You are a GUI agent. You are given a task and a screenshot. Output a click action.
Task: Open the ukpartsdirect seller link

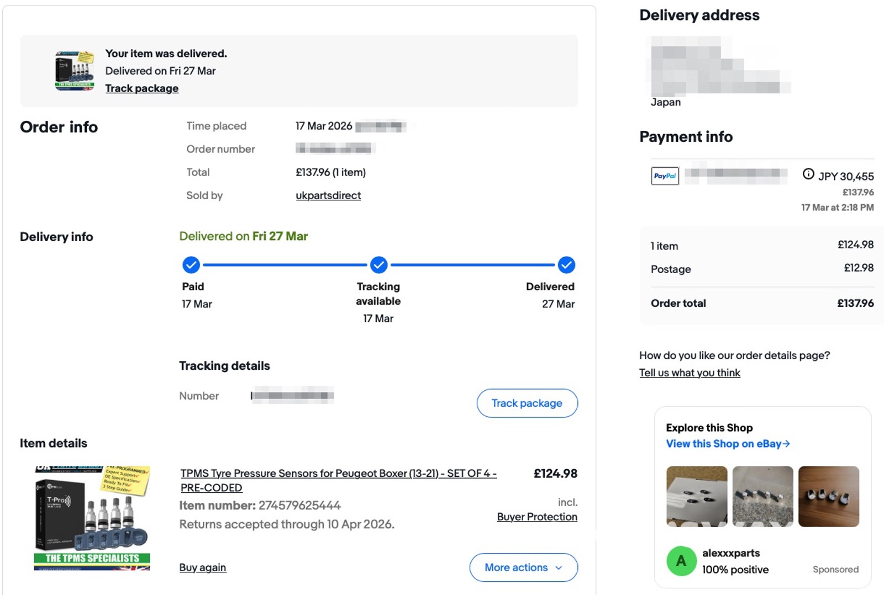328,195
